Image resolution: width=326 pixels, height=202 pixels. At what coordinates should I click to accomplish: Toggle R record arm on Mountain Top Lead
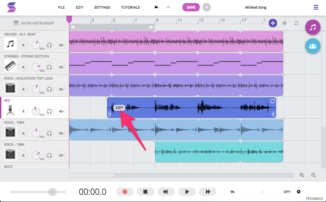(23, 89)
